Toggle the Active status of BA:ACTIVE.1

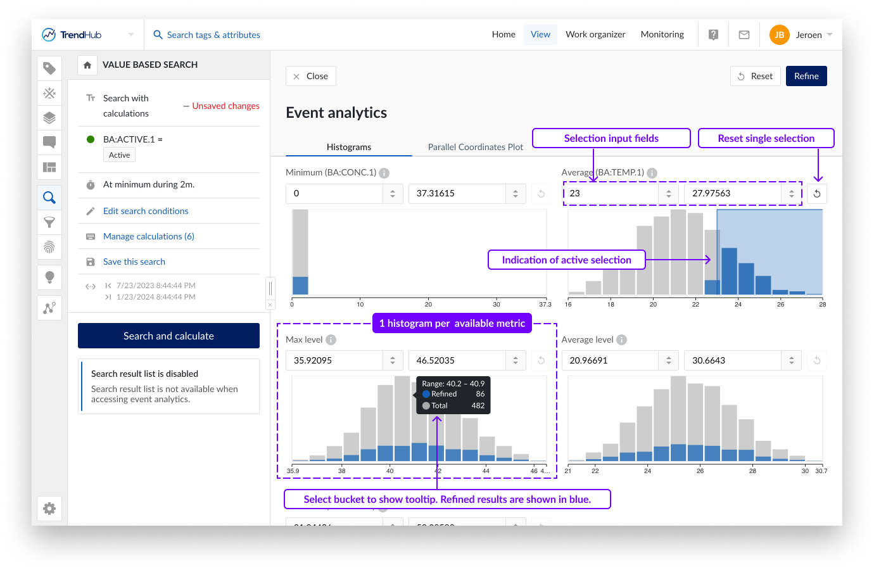tap(119, 154)
